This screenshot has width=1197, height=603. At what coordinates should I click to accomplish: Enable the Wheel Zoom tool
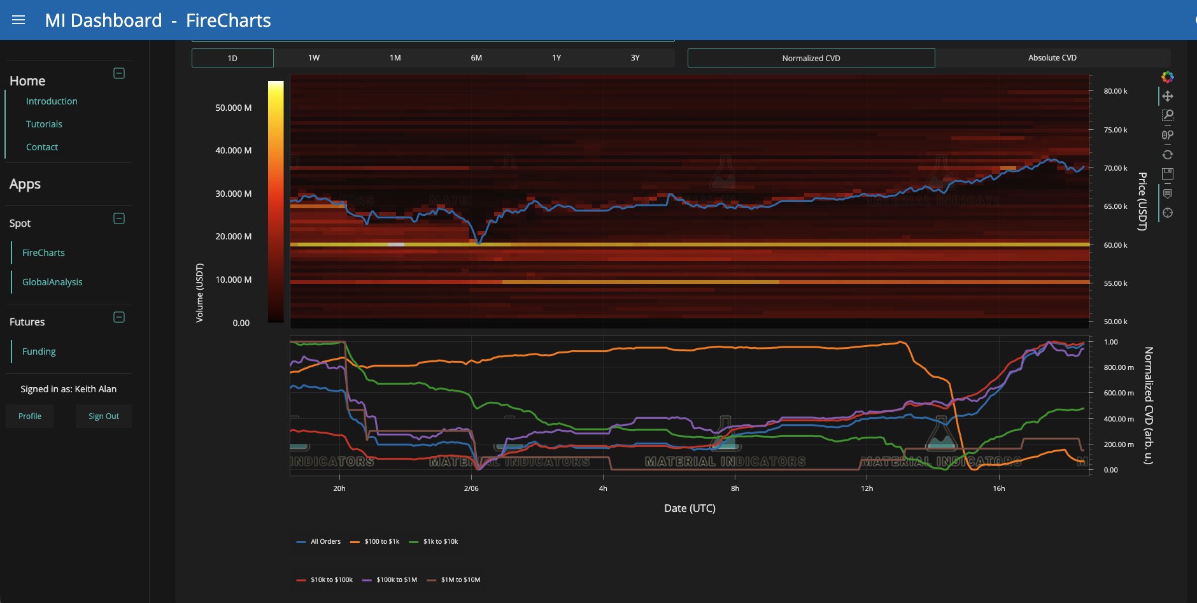[1167, 135]
